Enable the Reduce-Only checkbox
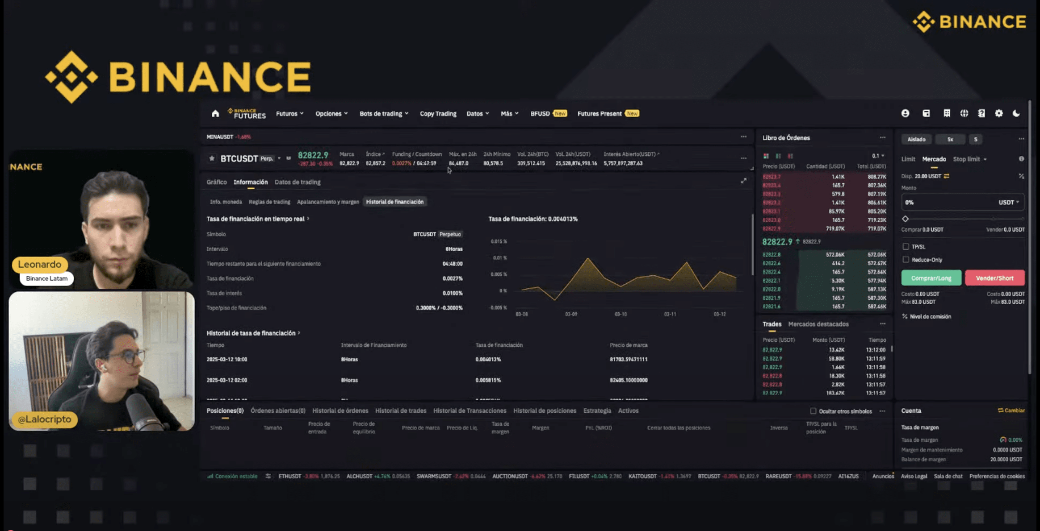 [906, 259]
